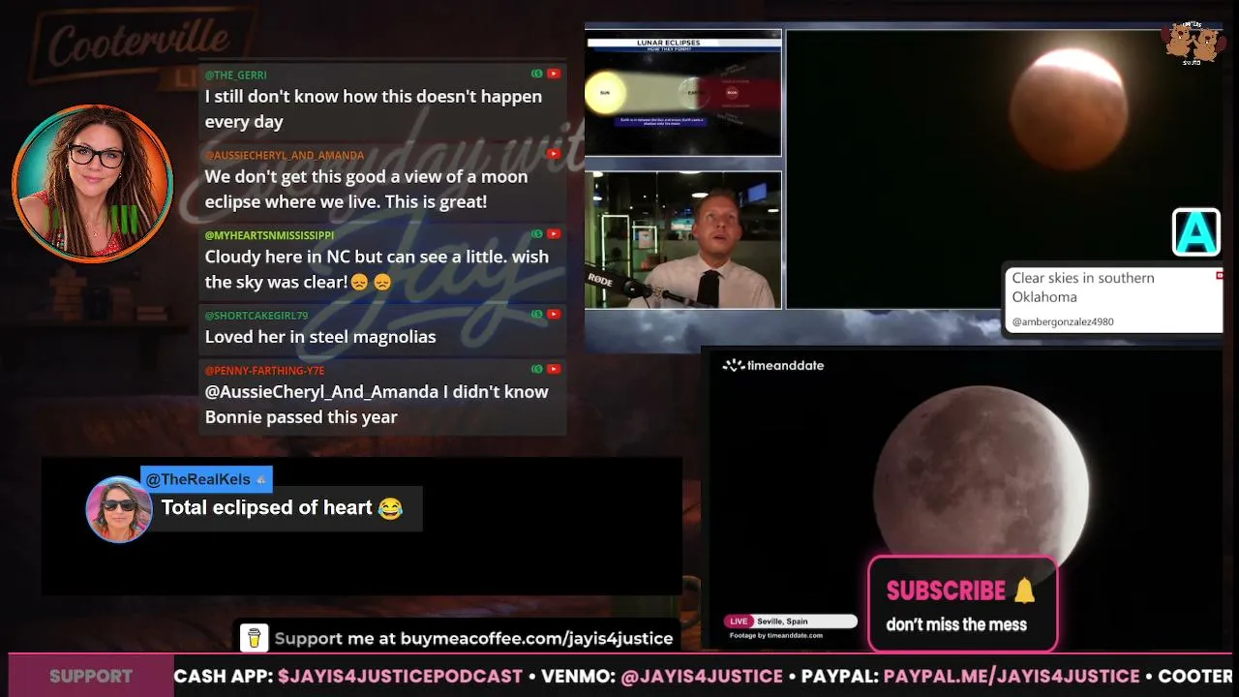Click the @PENNY-FARTHING-Y7E username
Viewport: 1239px width, 697px height.
pos(264,370)
